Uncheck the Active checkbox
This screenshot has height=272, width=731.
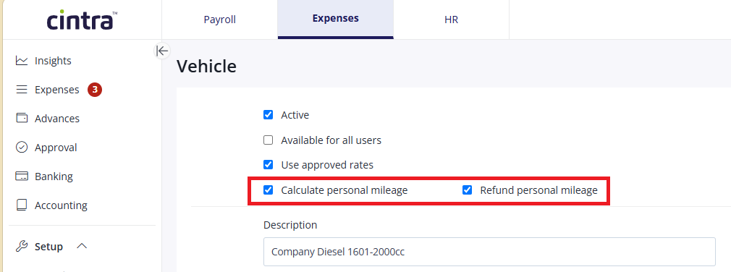268,114
